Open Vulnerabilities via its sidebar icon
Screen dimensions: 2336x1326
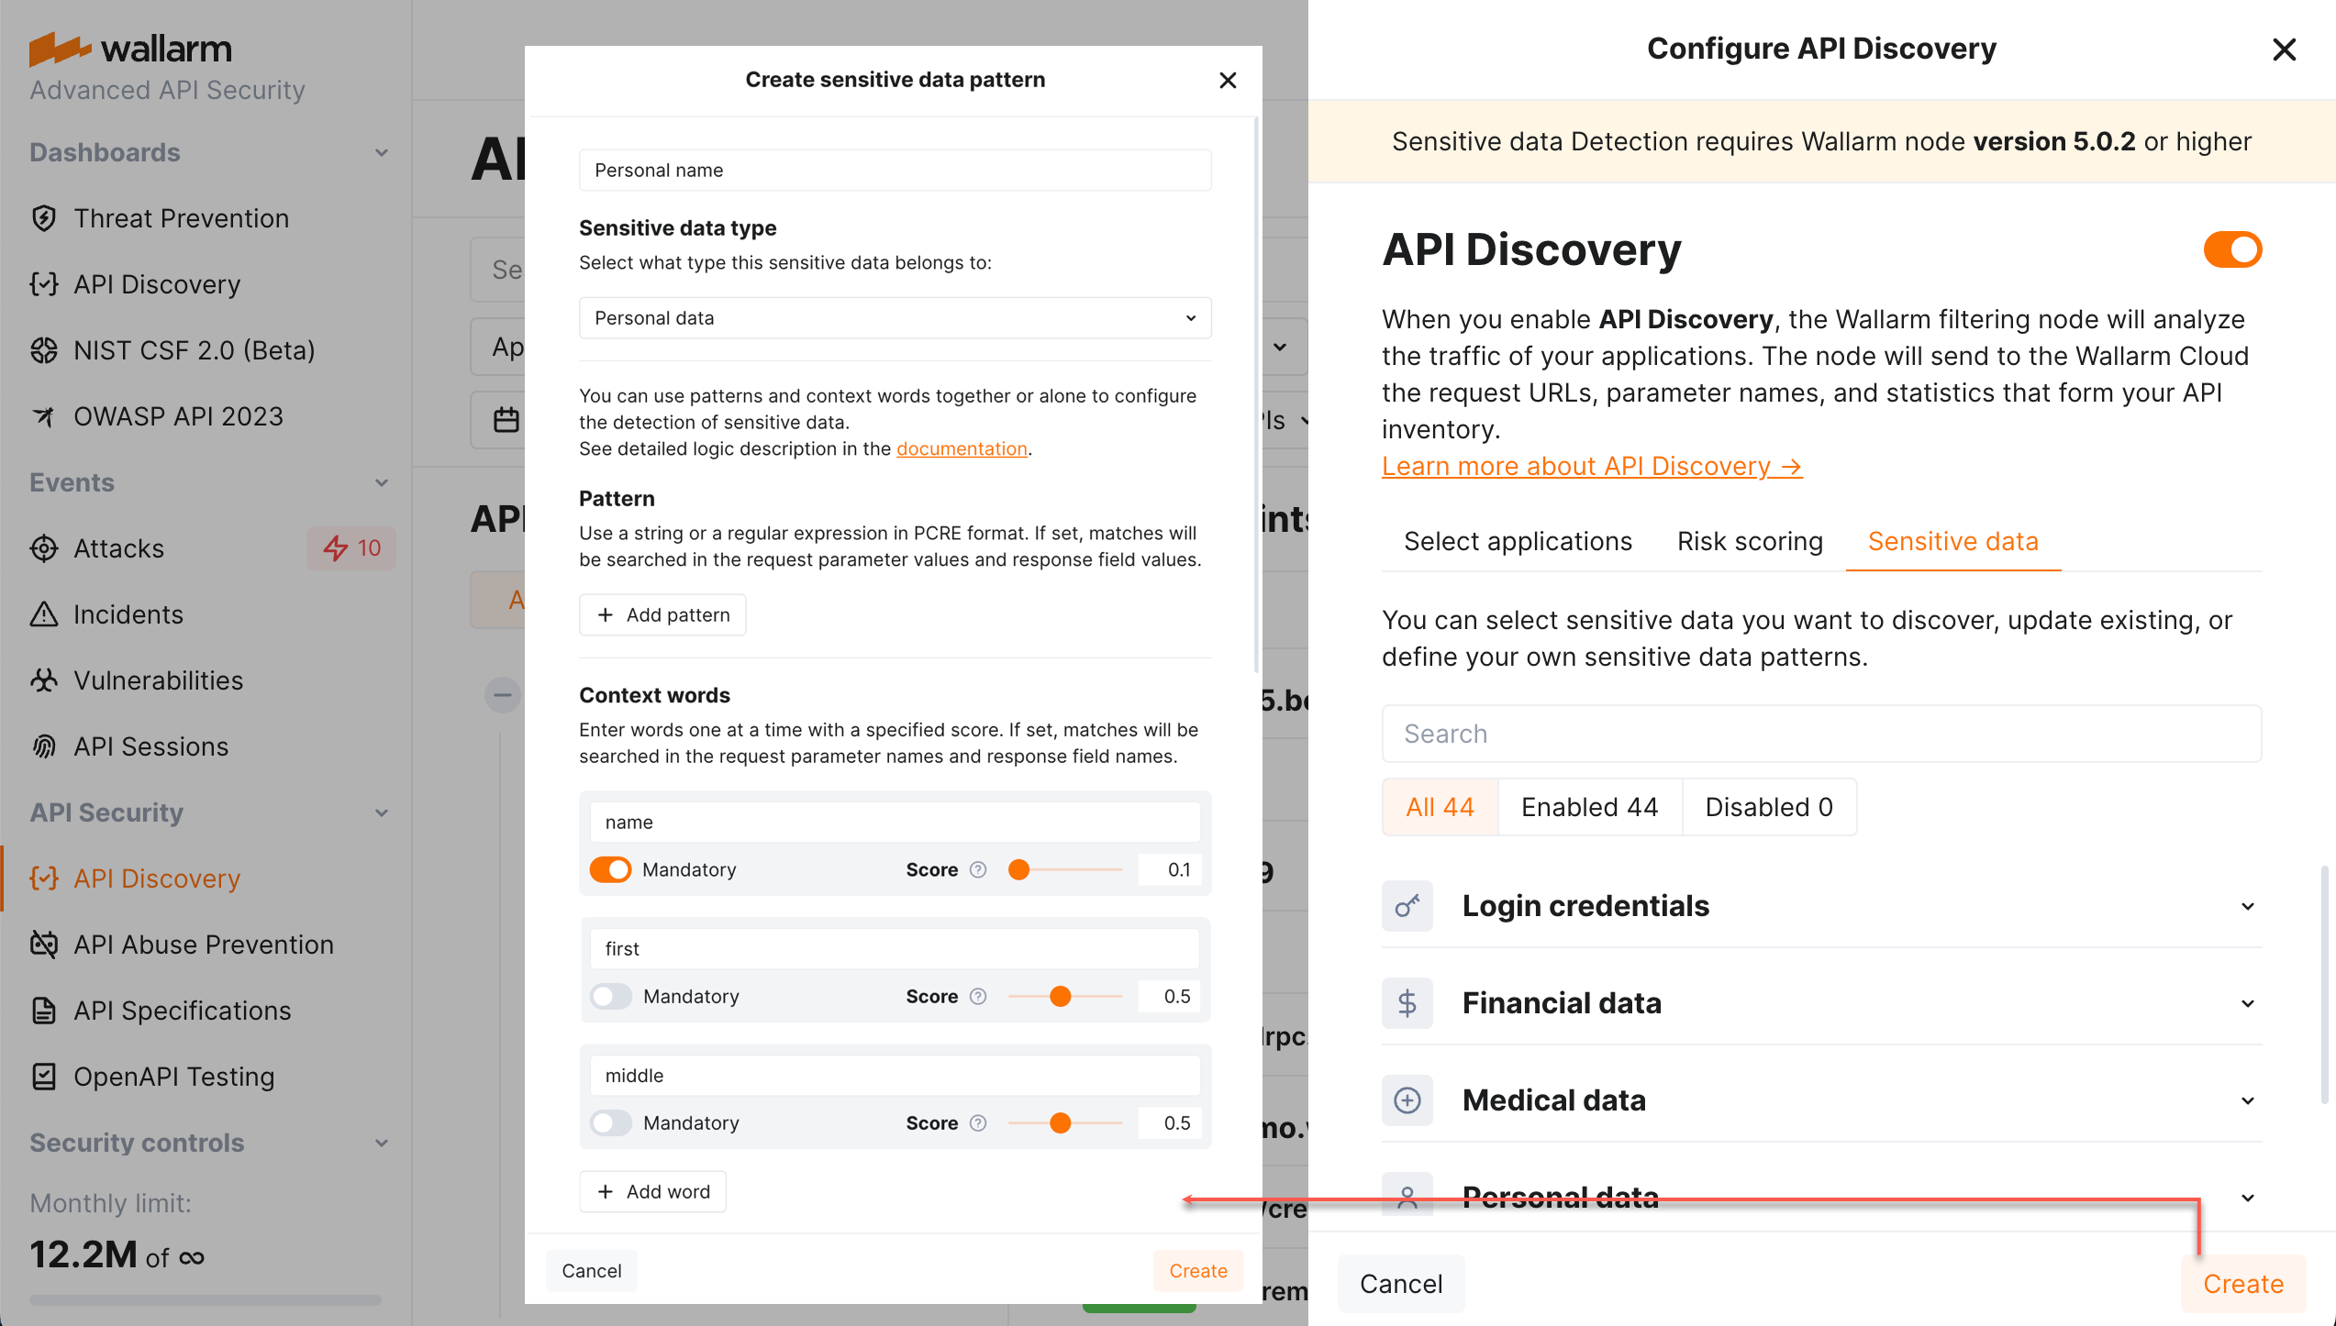click(x=43, y=680)
